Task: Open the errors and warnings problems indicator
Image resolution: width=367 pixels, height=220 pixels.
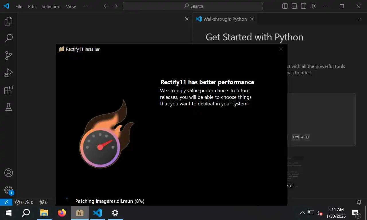Action: pyautogui.click(x=24, y=202)
